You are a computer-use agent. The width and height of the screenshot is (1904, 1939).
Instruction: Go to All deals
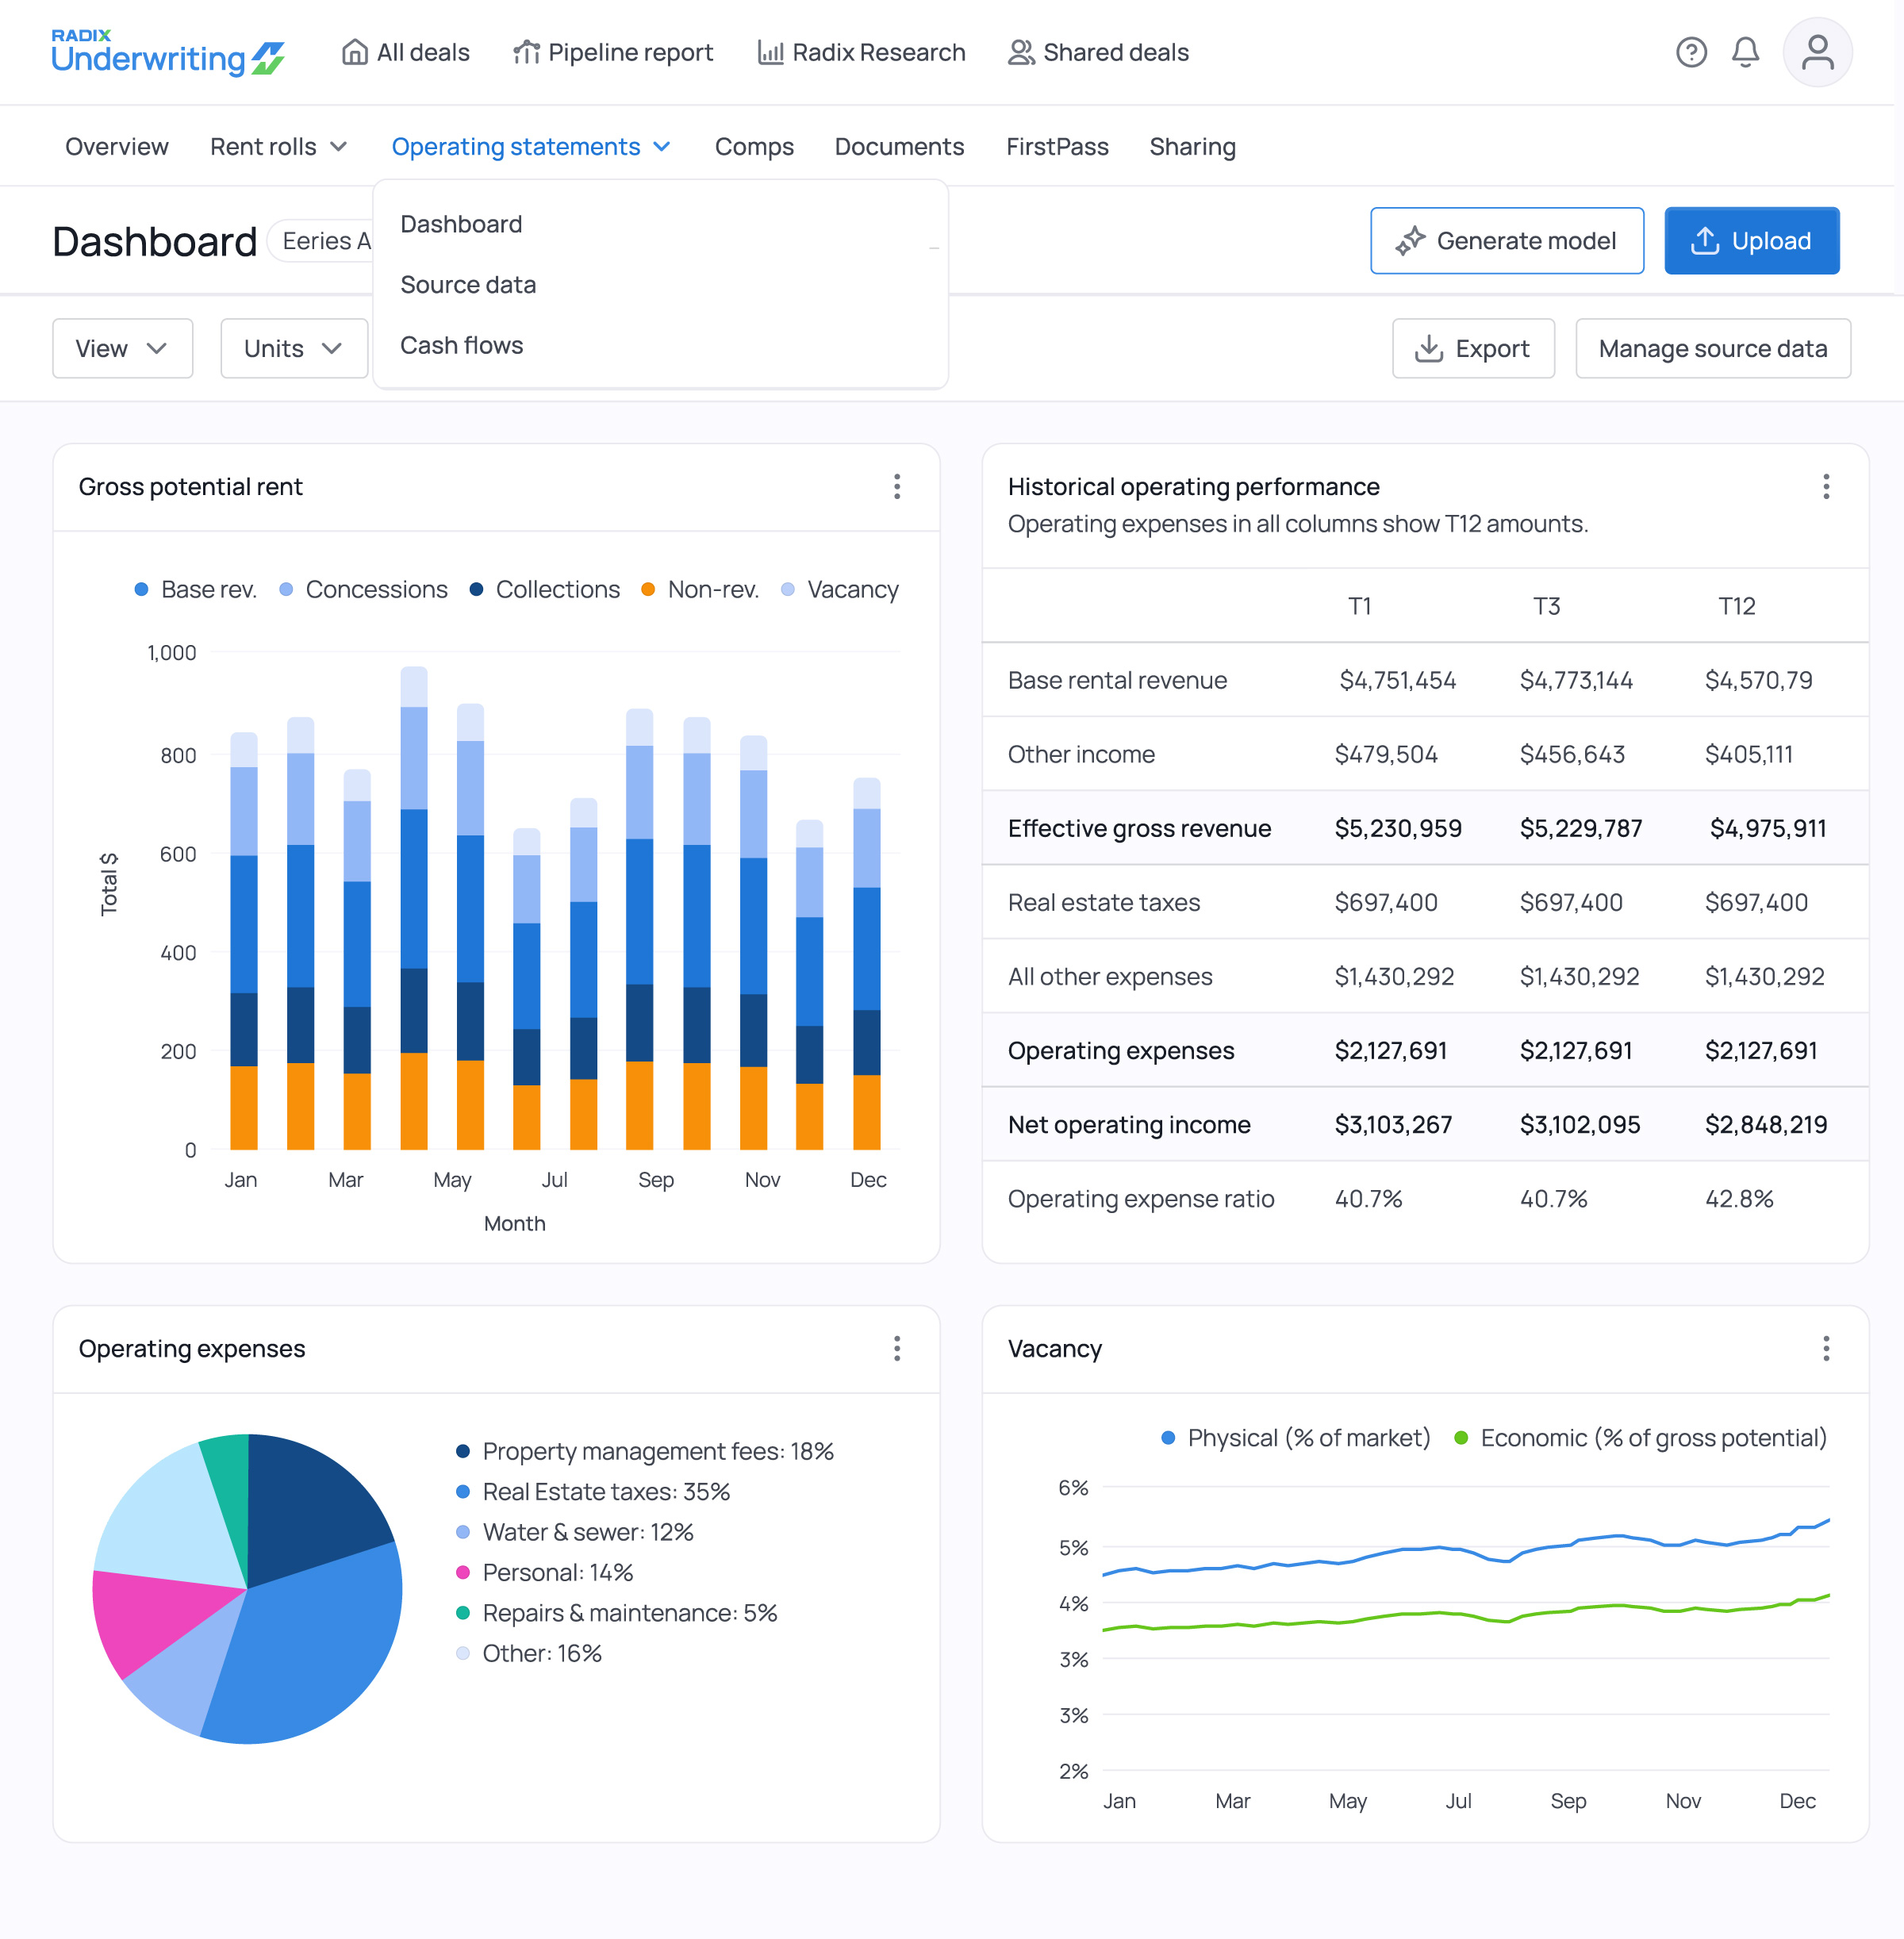click(405, 52)
